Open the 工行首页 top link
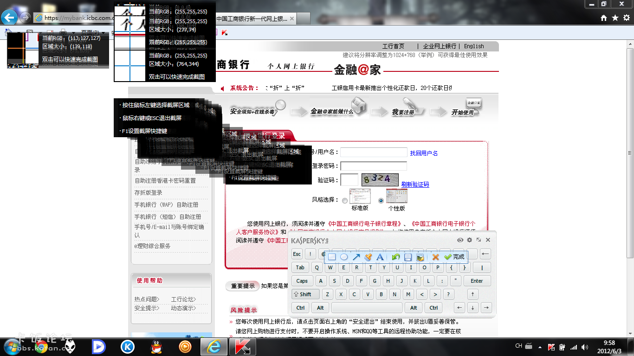Image resolution: width=634 pixels, height=356 pixels. click(x=393, y=46)
